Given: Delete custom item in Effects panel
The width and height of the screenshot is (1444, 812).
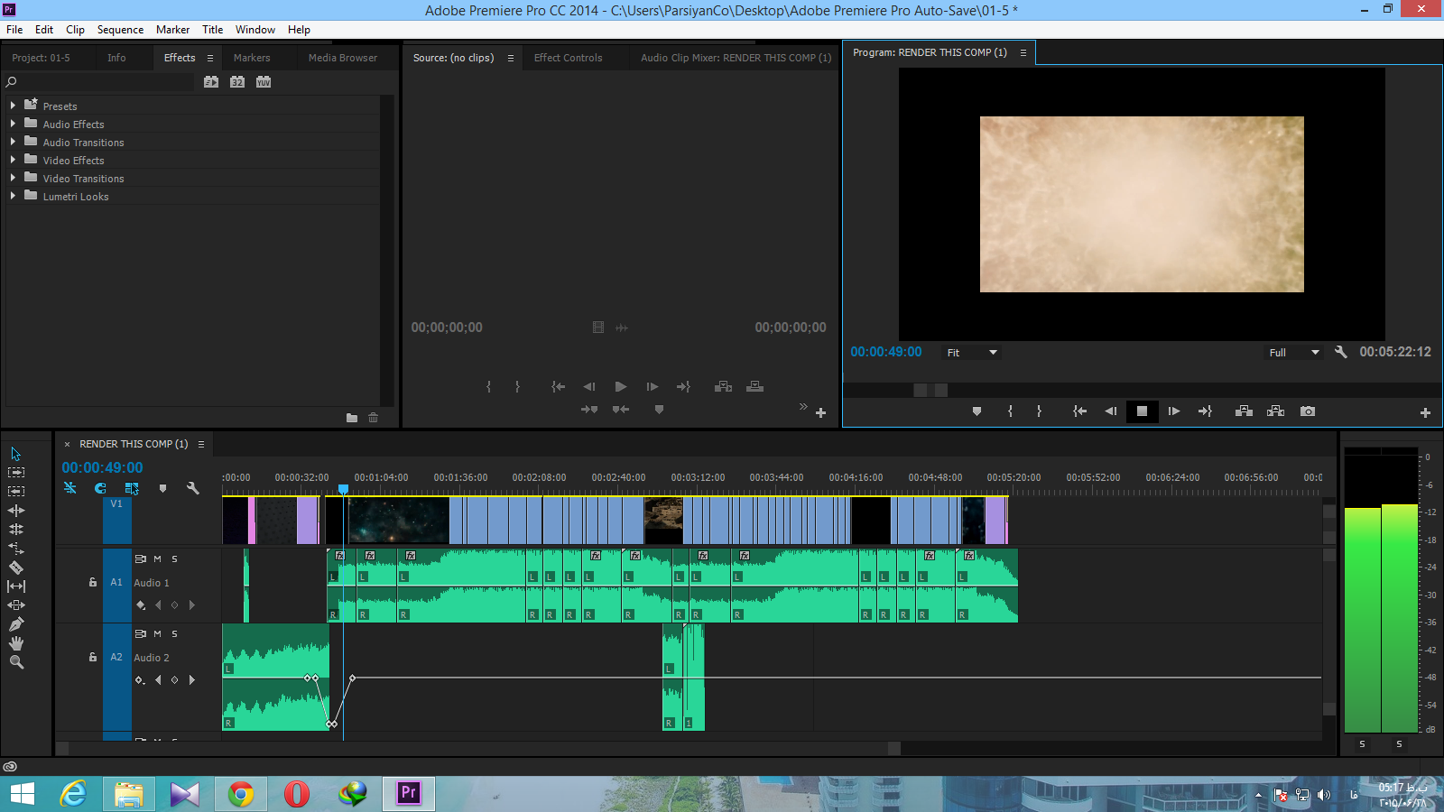Looking at the screenshot, I should click(373, 418).
